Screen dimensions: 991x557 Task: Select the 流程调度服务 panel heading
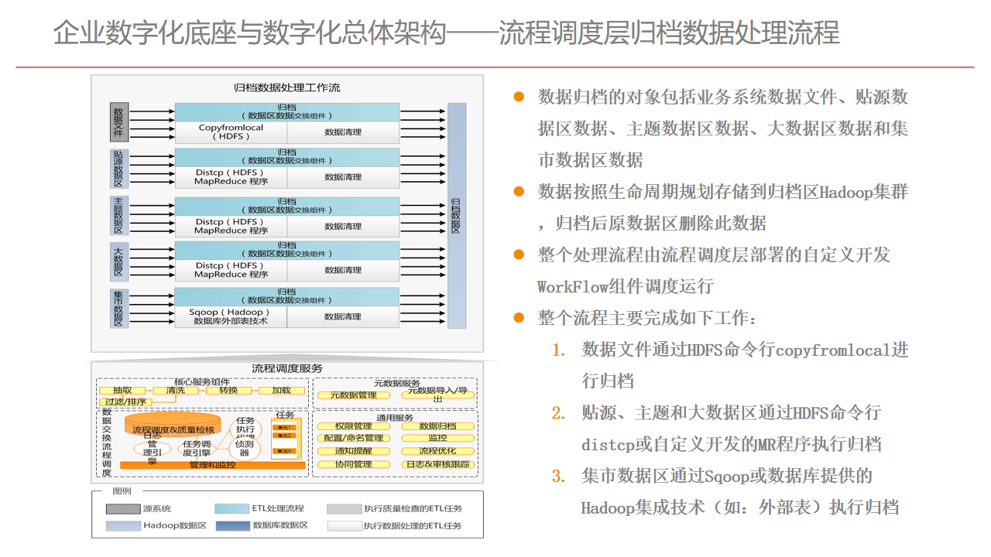point(287,368)
